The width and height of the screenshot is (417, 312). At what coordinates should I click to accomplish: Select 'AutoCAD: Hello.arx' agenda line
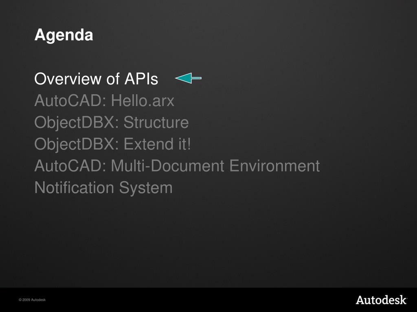tap(104, 101)
